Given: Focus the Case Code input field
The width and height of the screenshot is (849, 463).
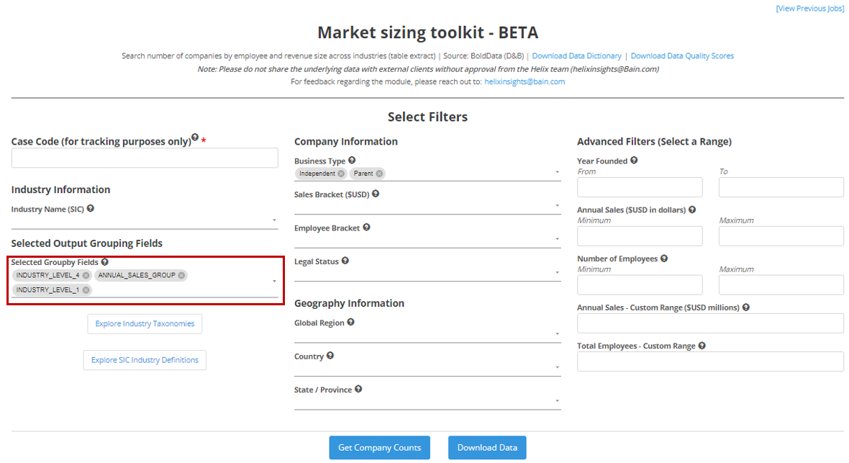Looking at the screenshot, I should click(x=145, y=158).
